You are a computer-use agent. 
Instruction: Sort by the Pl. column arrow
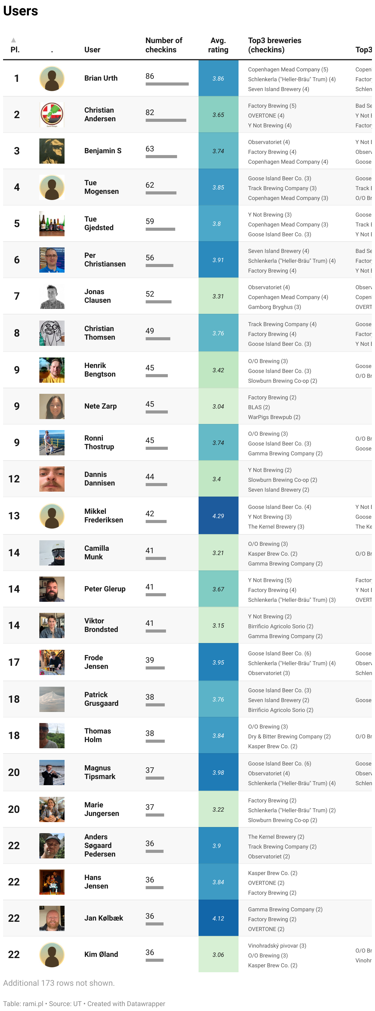pos(14,40)
